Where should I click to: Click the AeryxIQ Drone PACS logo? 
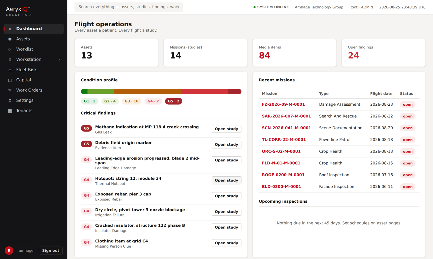(19, 12)
